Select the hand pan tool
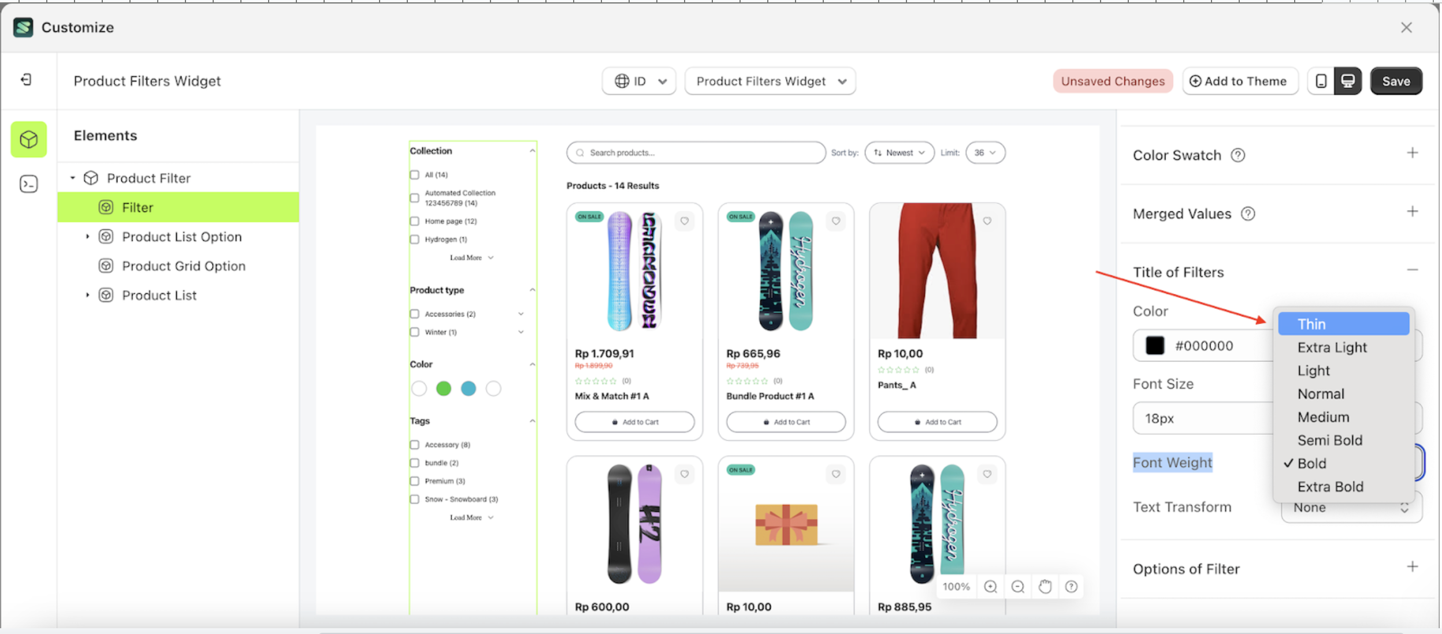 click(1045, 587)
